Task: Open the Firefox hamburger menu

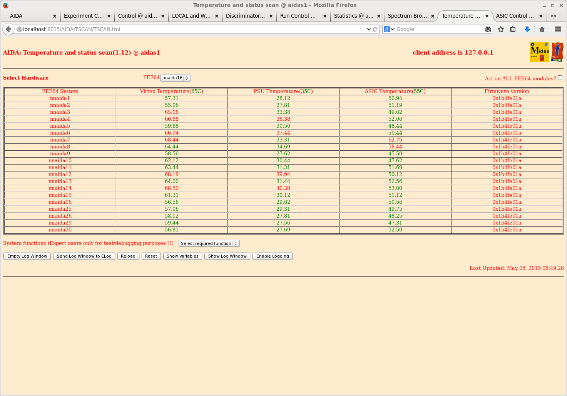Action: point(558,29)
